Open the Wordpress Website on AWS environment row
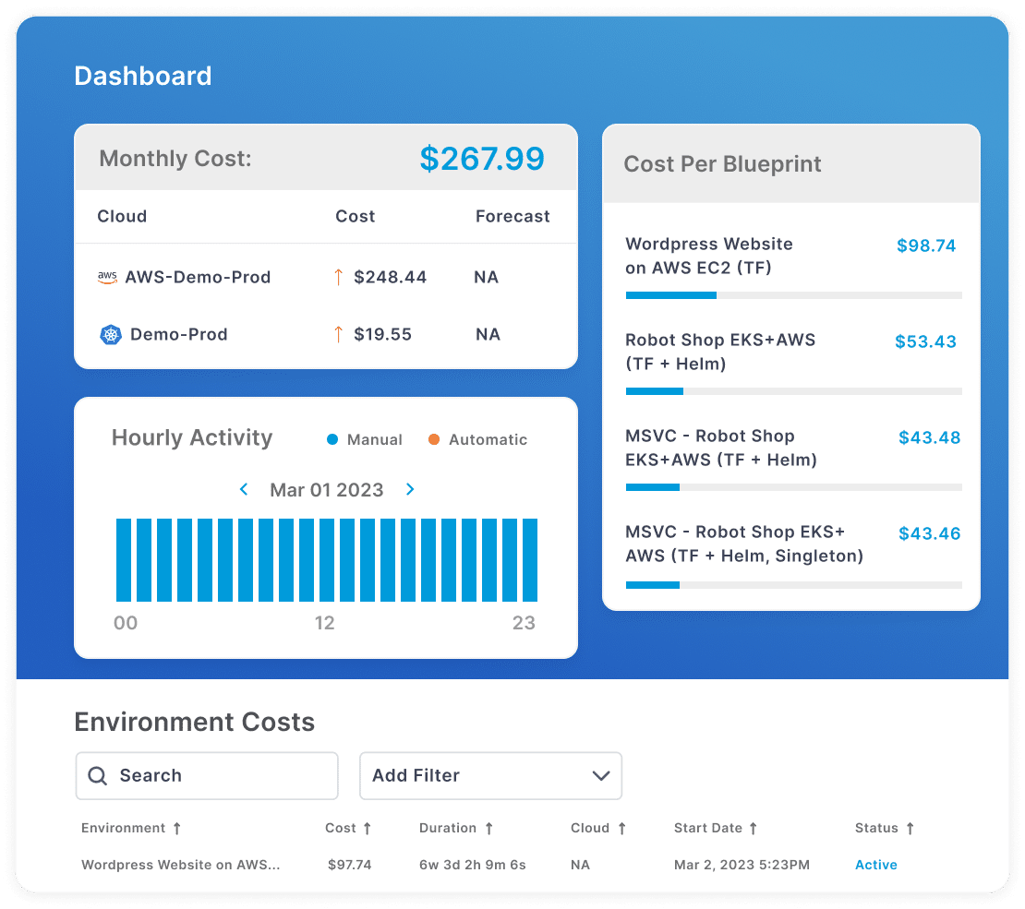 pyautogui.click(x=180, y=865)
